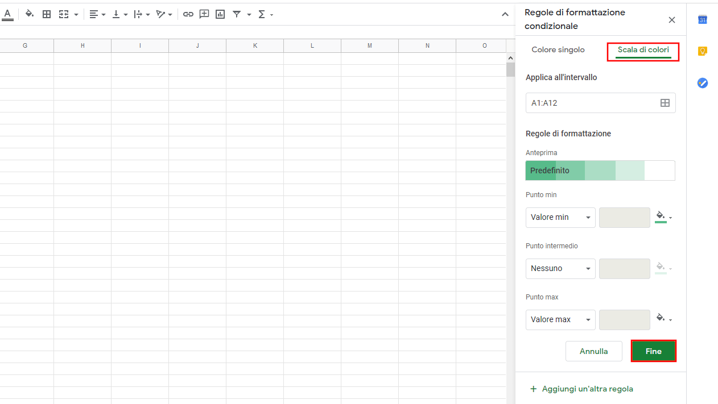
Task: Switch to Scala di colori tab
Action: (x=643, y=50)
